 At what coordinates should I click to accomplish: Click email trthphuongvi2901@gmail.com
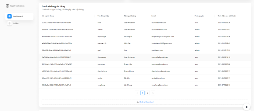tap(162, 37)
